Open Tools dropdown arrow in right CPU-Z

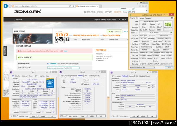[x=137, y=117]
